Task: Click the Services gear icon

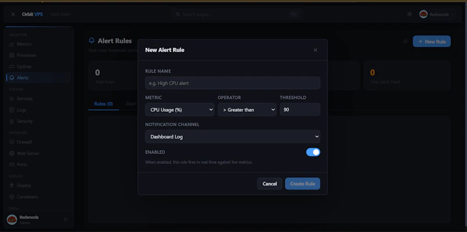Action: pyautogui.click(x=12, y=98)
